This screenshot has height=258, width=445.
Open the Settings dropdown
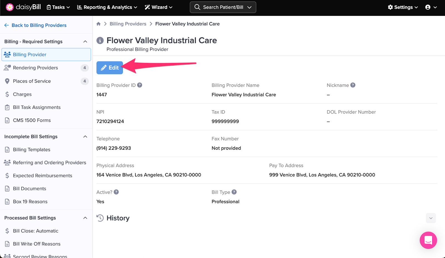(x=403, y=7)
